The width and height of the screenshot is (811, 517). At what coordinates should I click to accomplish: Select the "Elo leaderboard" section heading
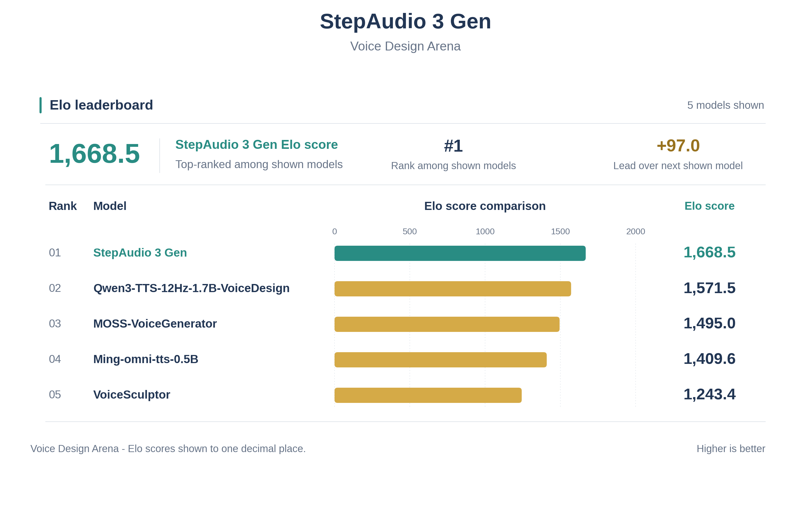(101, 105)
